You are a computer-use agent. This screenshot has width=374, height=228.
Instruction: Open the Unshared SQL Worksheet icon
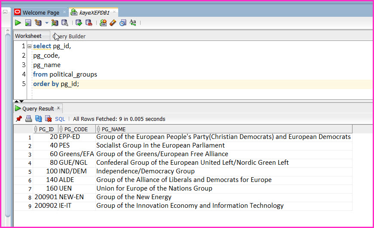[103, 23]
